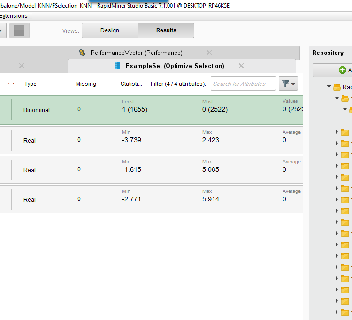Collapse the third-level repository folder
Image resolution: width=352 pixels, height=320 pixels.
point(345,109)
